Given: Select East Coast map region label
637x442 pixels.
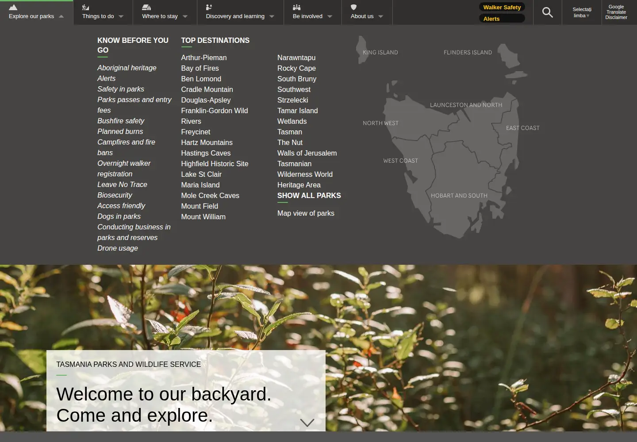Looking at the screenshot, I should pos(523,128).
